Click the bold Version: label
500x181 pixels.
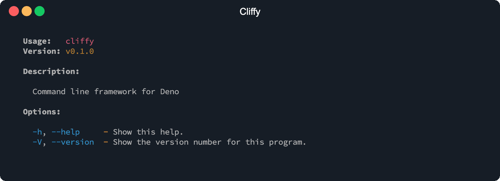pyautogui.click(x=42, y=51)
